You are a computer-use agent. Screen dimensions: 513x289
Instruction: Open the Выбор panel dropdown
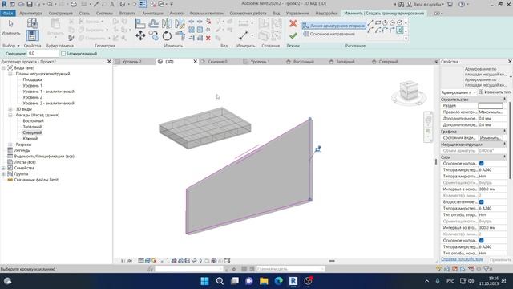coord(10,46)
